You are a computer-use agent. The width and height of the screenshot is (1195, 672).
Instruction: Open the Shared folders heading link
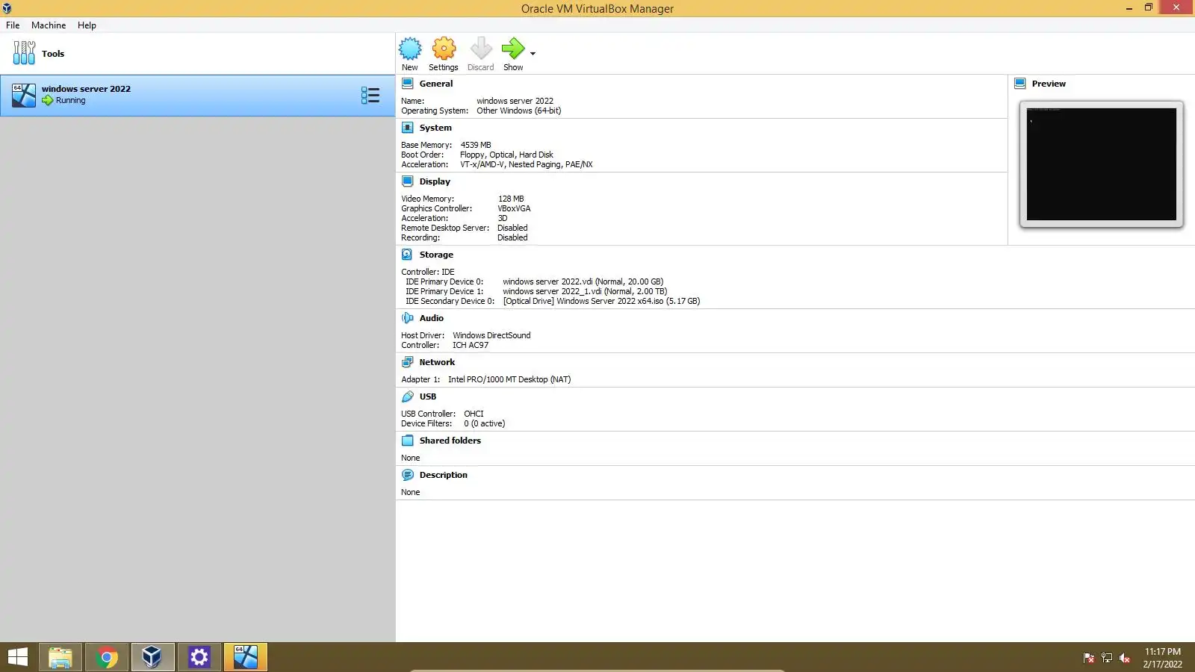(x=450, y=441)
